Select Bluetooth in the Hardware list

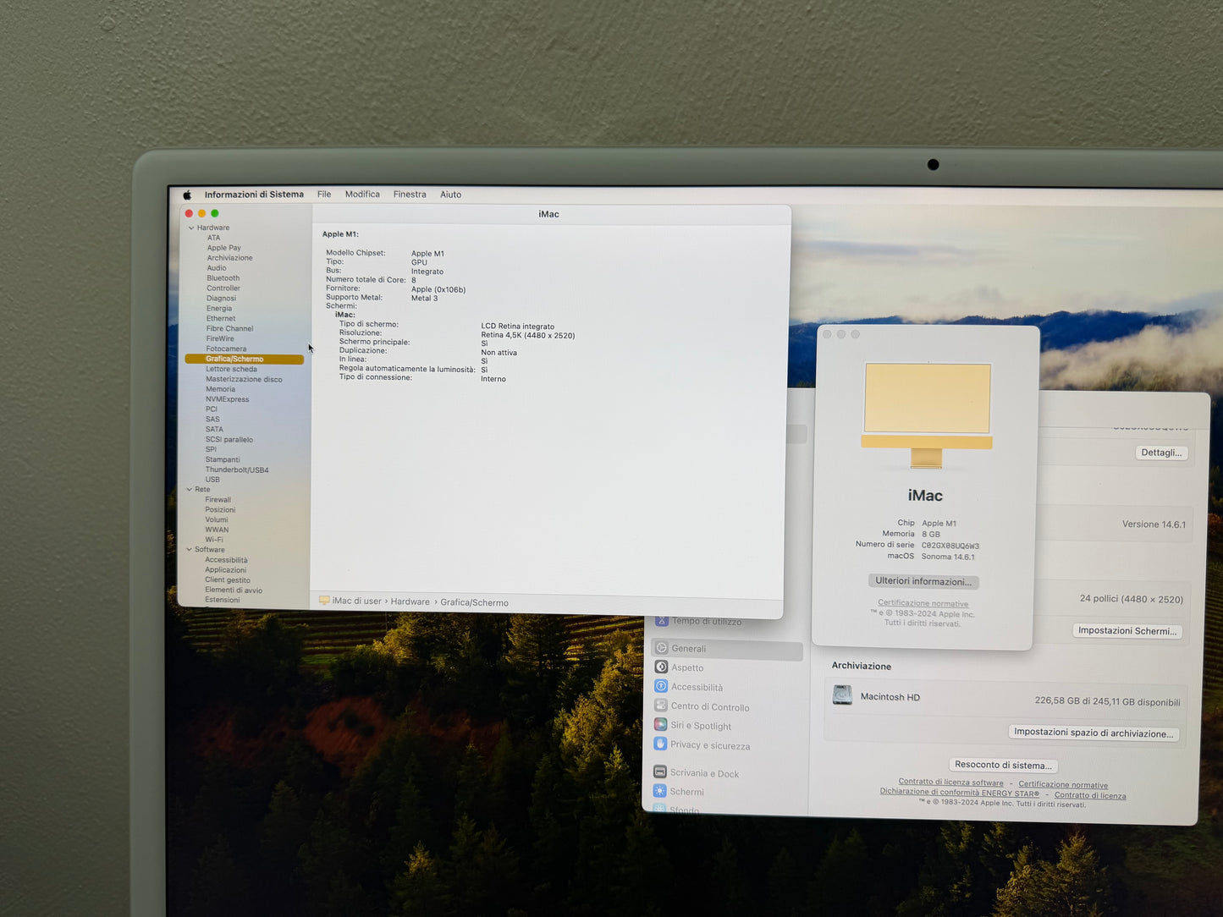coord(223,278)
